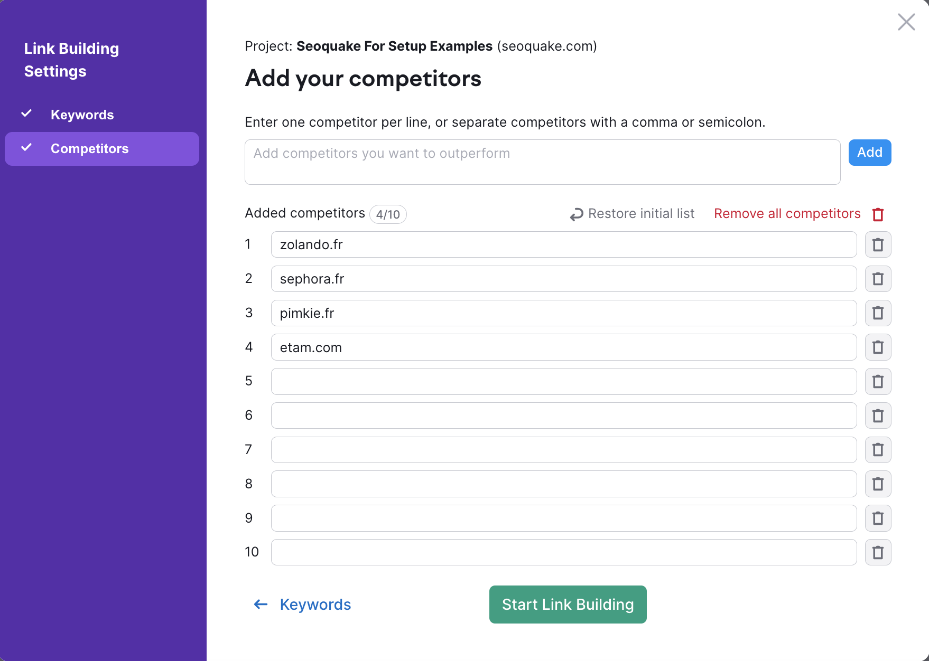
Task: Click the trash icon for row 10
Action: pyautogui.click(x=878, y=552)
